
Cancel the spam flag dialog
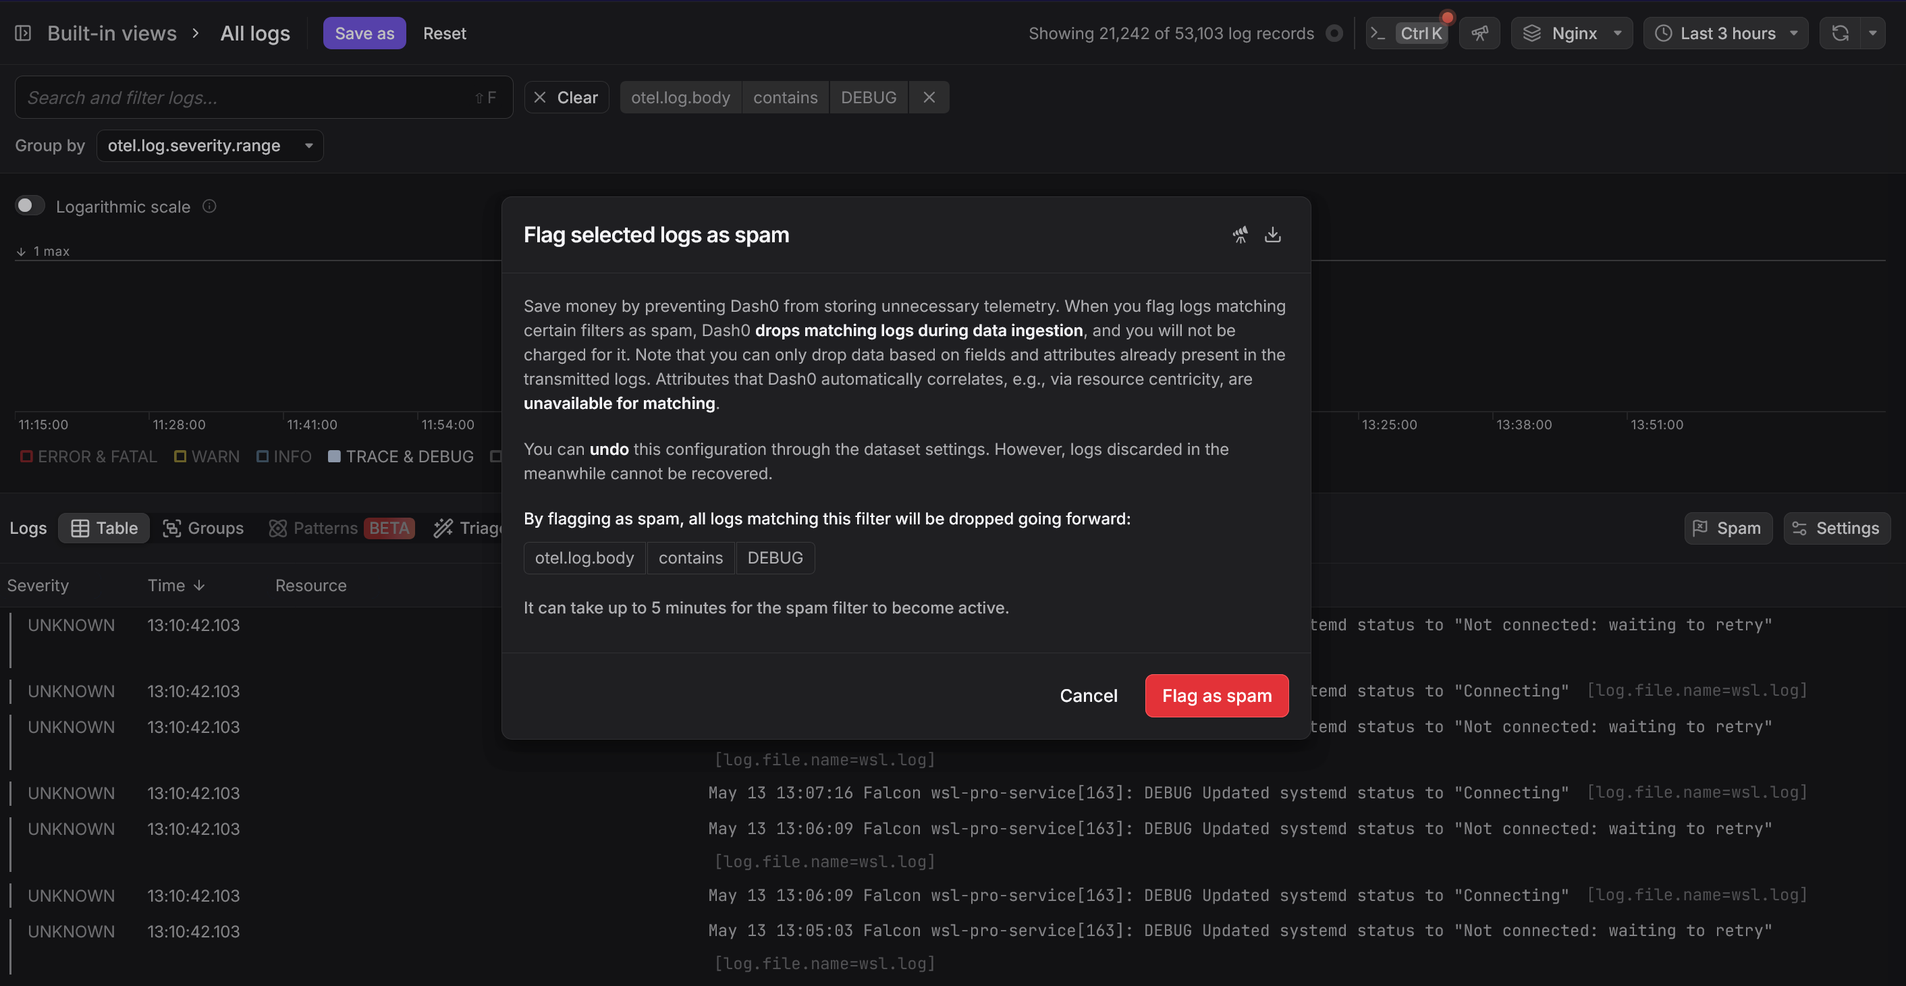(1089, 695)
